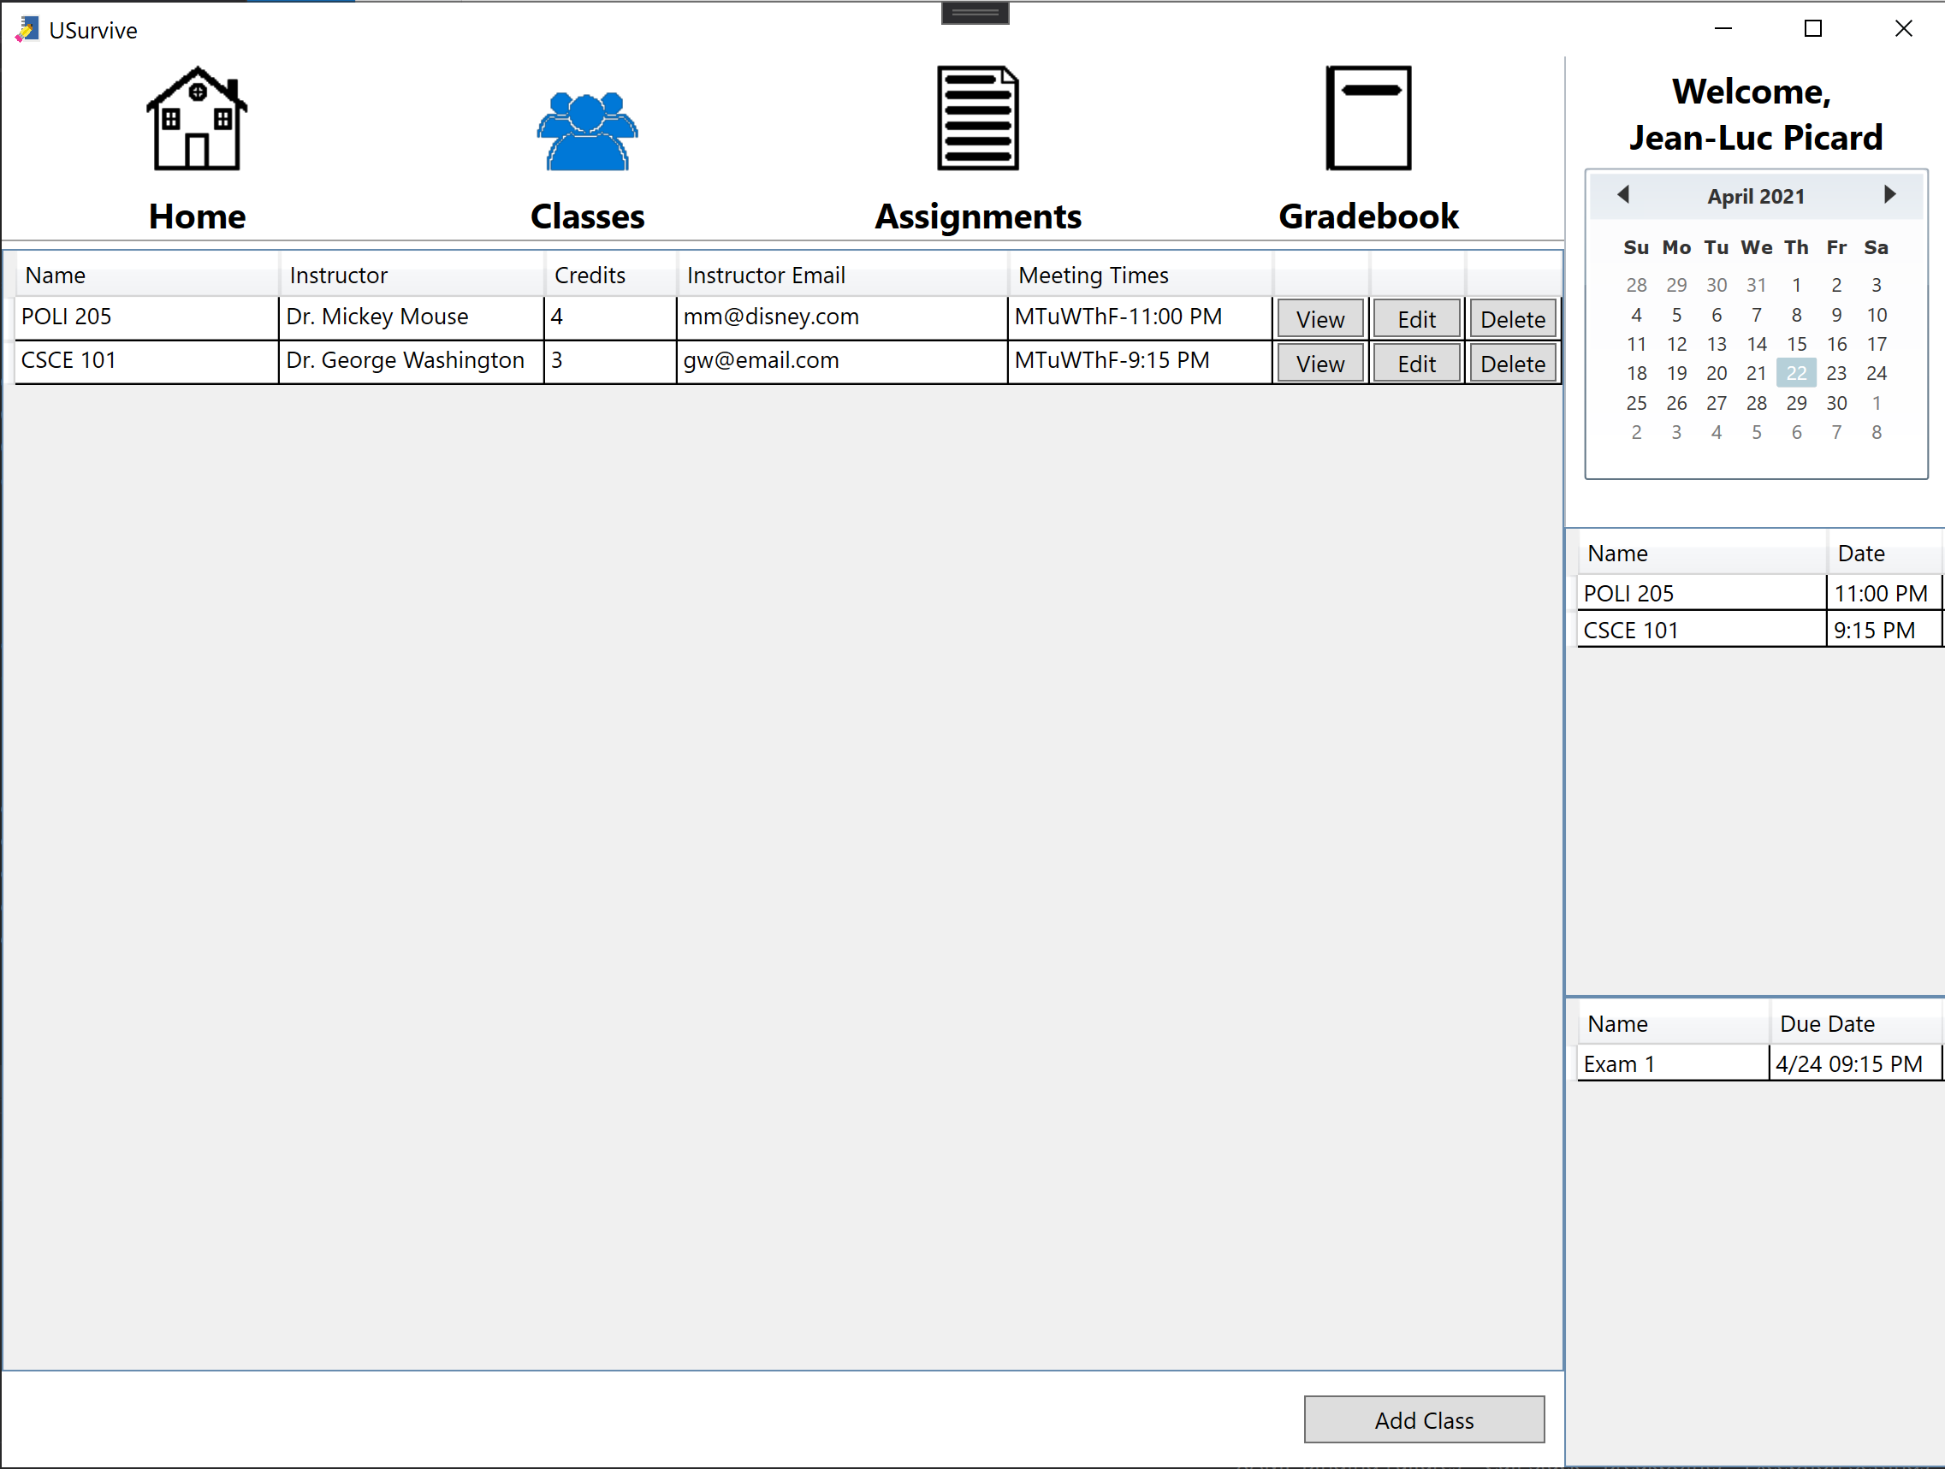The height and width of the screenshot is (1469, 1945).
Task: Maximize the USurvive window
Action: pyautogui.click(x=1813, y=28)
